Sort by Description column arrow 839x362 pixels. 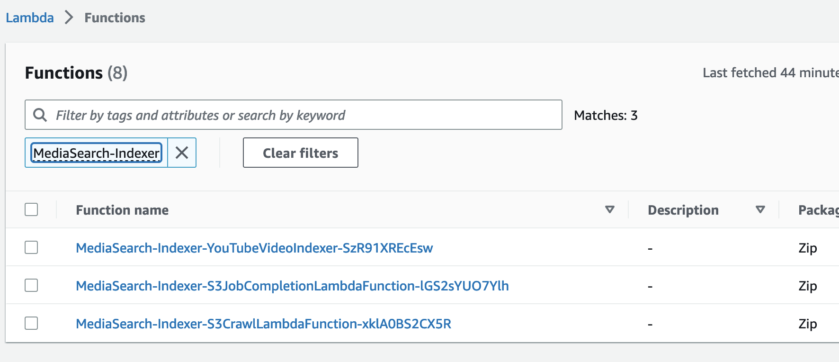pyautogui.click(x=760, y=209)
